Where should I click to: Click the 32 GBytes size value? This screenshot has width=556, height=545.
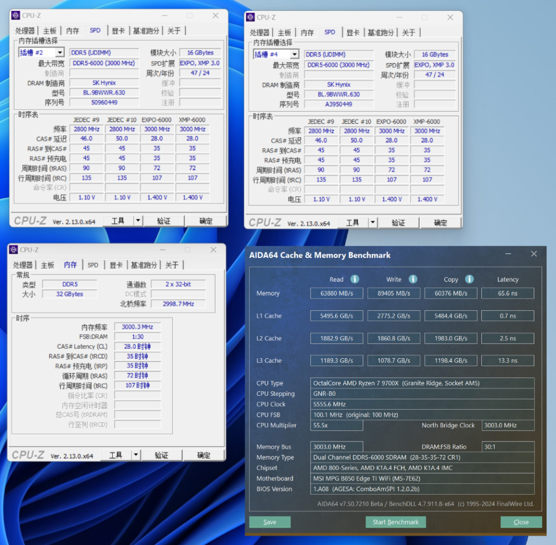tap(69, 294)
